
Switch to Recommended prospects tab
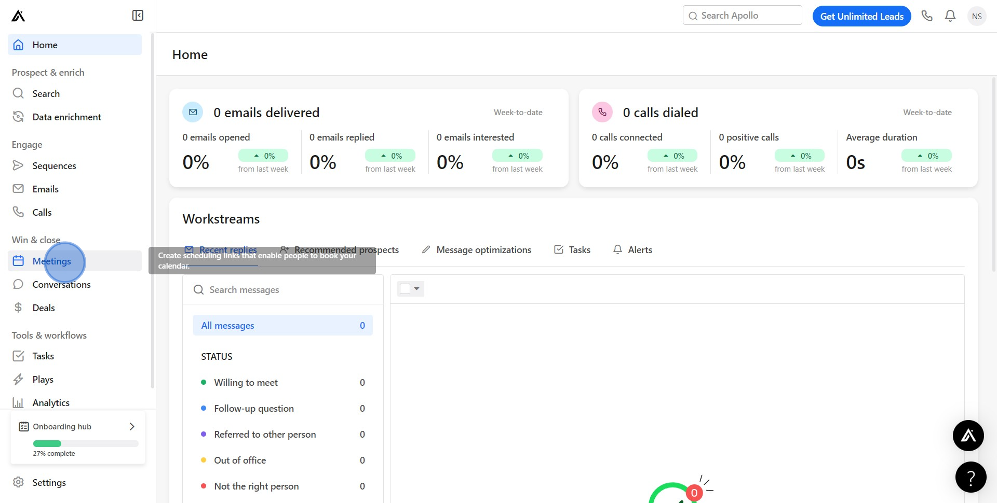[339, 250]
